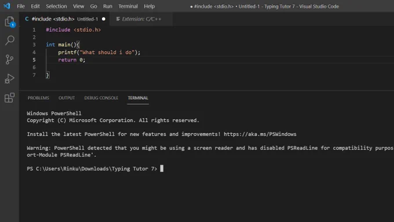Image resolution: width=394 pixels, height=222 pixels.
Task: Switch to the PROBLEMS panel tab
Action: pos(38,98)
